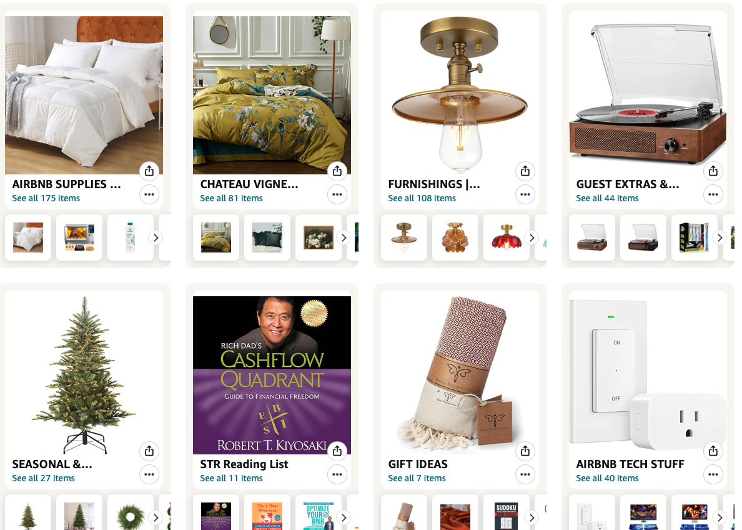Show next items in AIRBNB SUPPLIES carousel
742x530 pixels.
[156, 237]
